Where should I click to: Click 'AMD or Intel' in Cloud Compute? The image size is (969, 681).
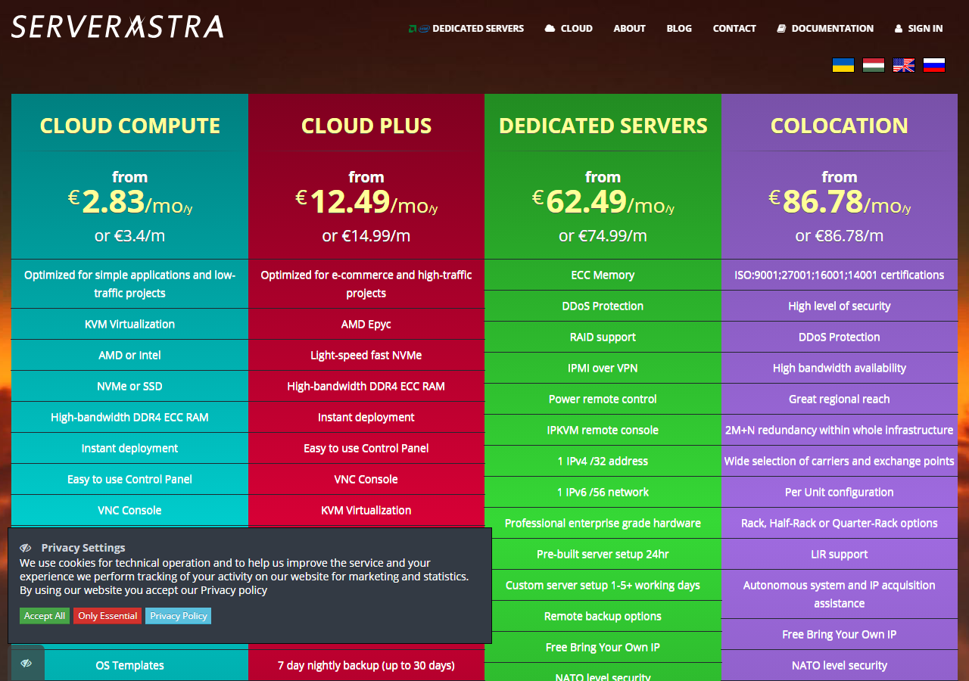point(130,355)
